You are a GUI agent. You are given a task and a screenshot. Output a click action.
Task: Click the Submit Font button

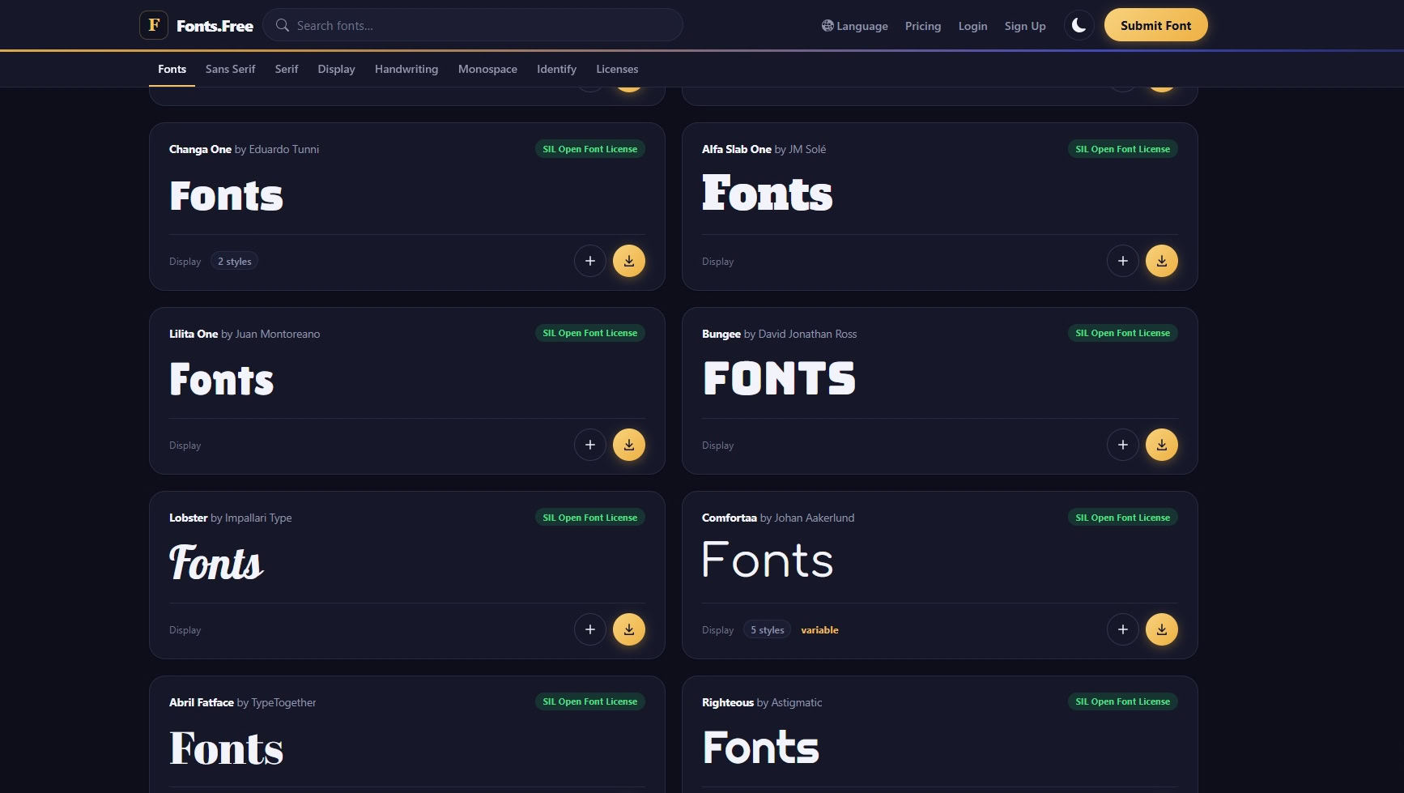[1155, 25]
